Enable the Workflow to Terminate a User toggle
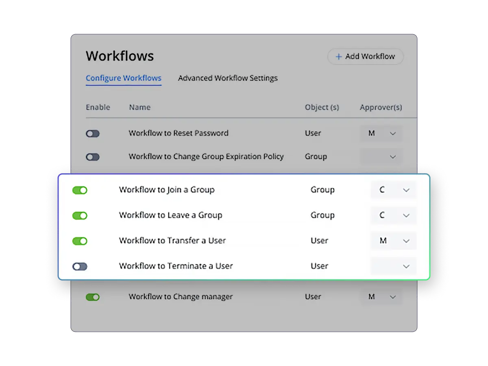The image size is (488, 366). (x=80, y=266)
